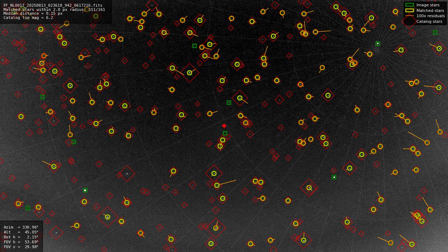Select green image-star square beneath red center cross
The height and width of the screenshot is (252, 448).
(225, 133)
